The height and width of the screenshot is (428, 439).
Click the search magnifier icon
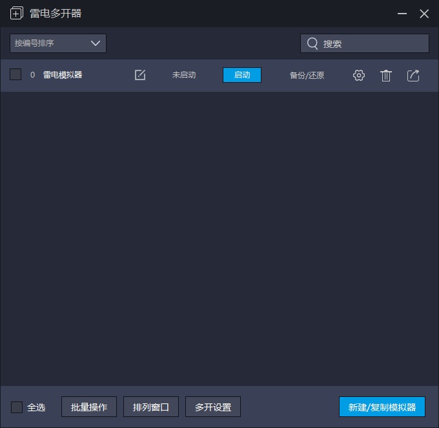click(312, 43)
